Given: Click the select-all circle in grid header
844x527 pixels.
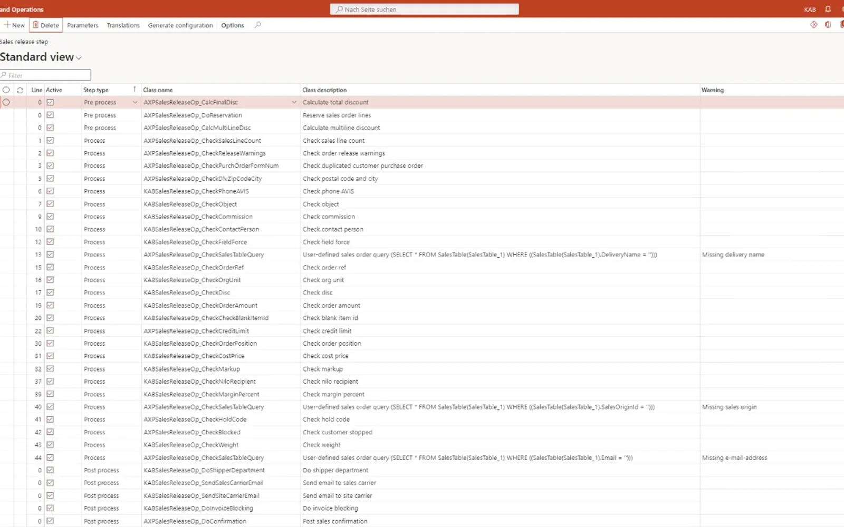Looking at the screenshot, I should coord(6,90).
